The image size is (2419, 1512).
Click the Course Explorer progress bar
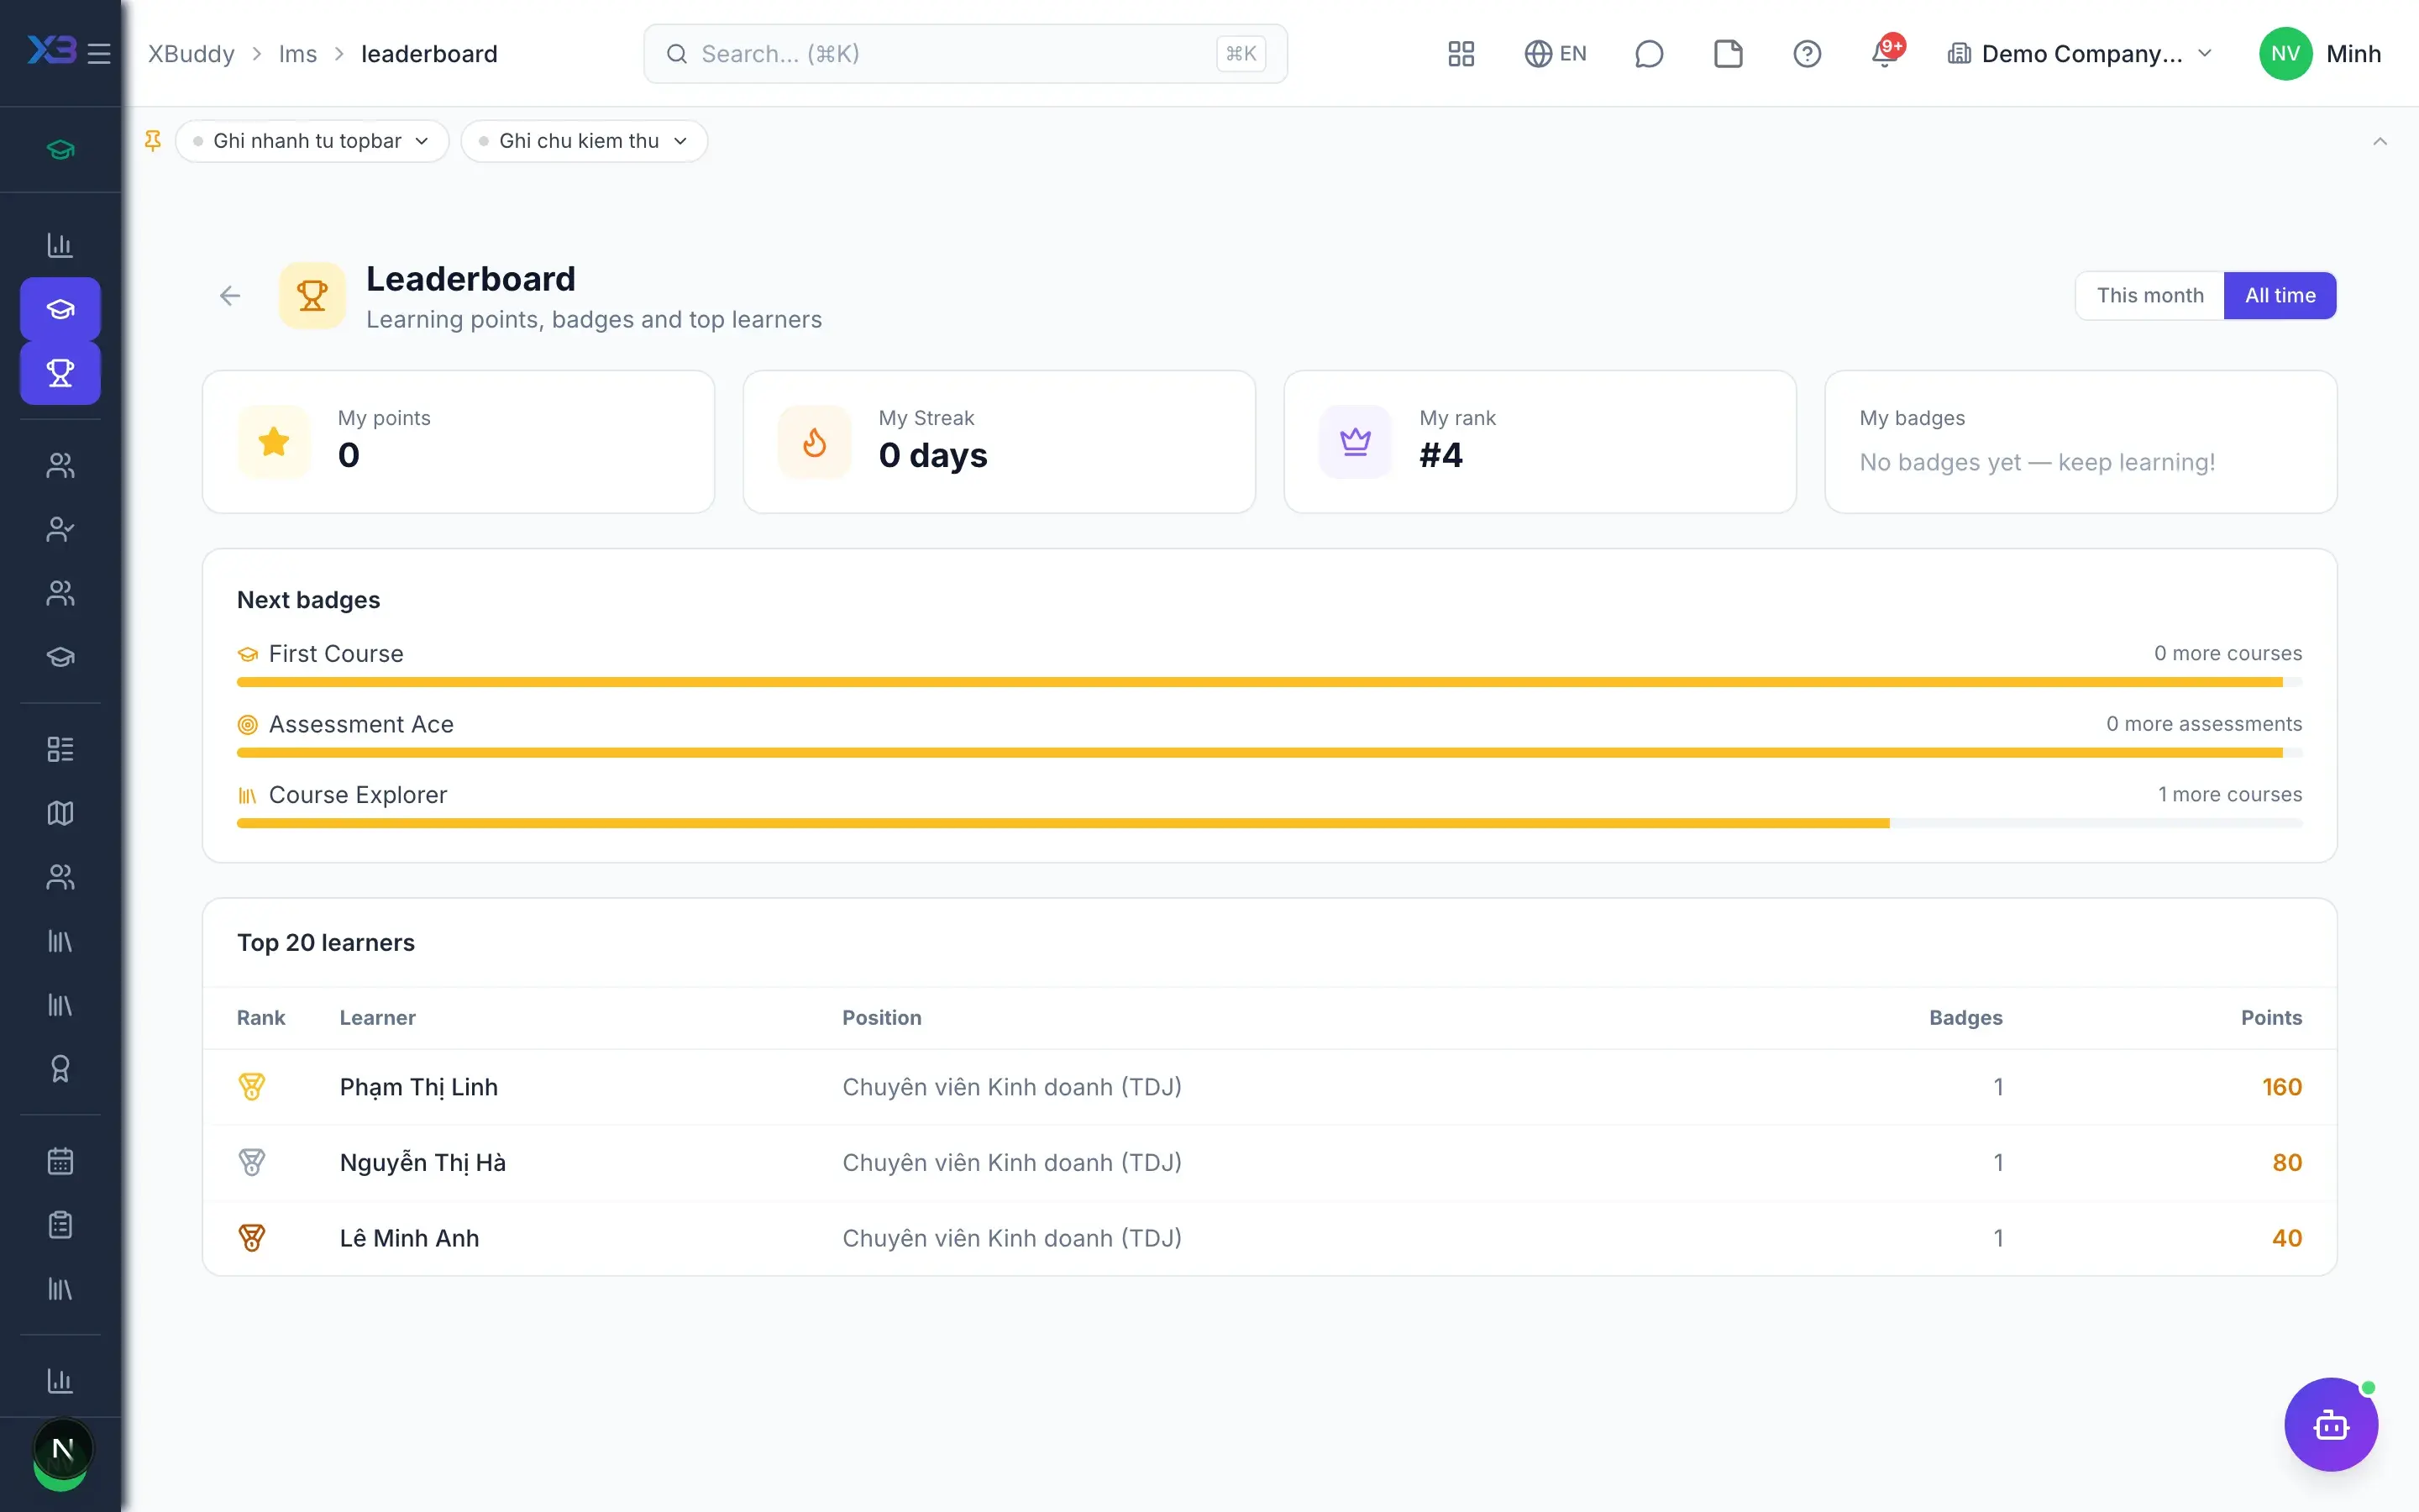click(x=1269, y=823)
